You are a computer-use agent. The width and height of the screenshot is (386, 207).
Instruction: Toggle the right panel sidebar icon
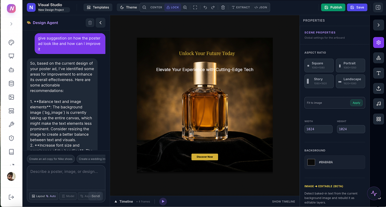coord(378,7)
